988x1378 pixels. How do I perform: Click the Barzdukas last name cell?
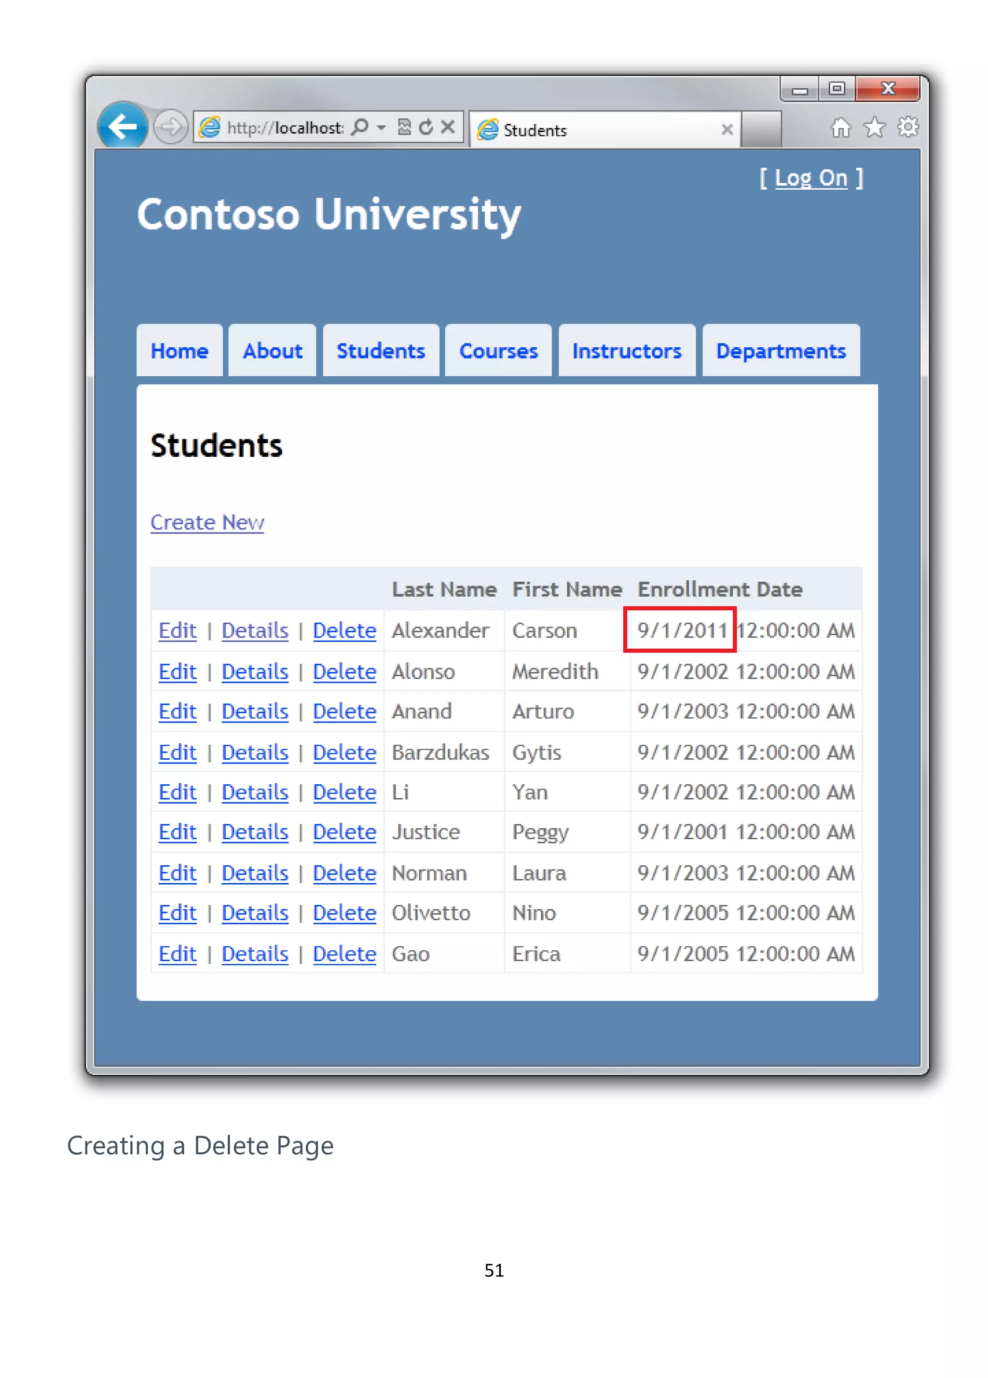click(x=444, y=752)
